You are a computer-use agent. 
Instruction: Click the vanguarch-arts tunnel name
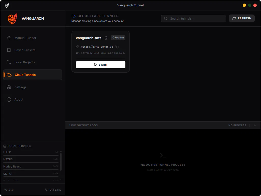click(x=89, y=38)
